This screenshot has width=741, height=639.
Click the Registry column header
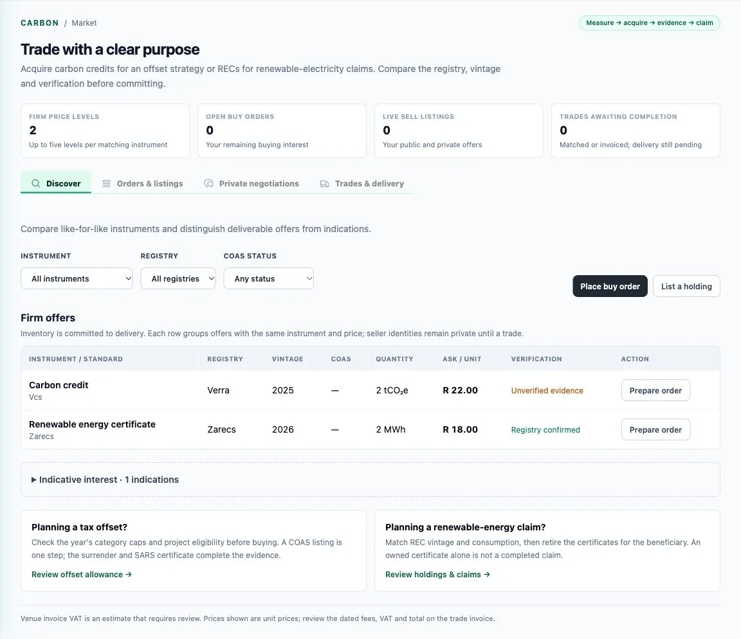[x=225, y=359]
